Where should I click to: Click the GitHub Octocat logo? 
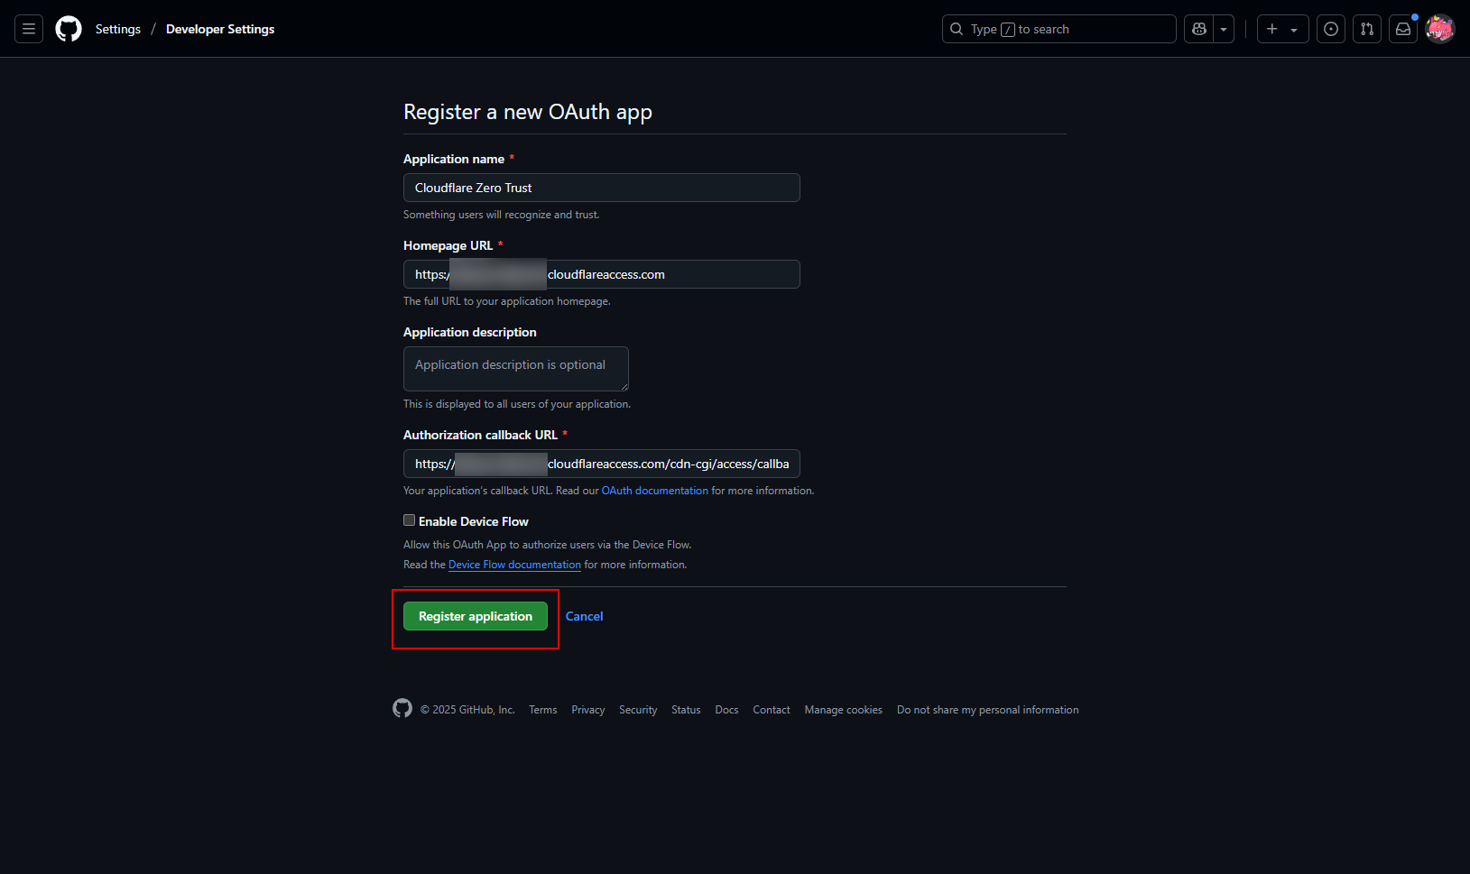click(x=69, y=29)
